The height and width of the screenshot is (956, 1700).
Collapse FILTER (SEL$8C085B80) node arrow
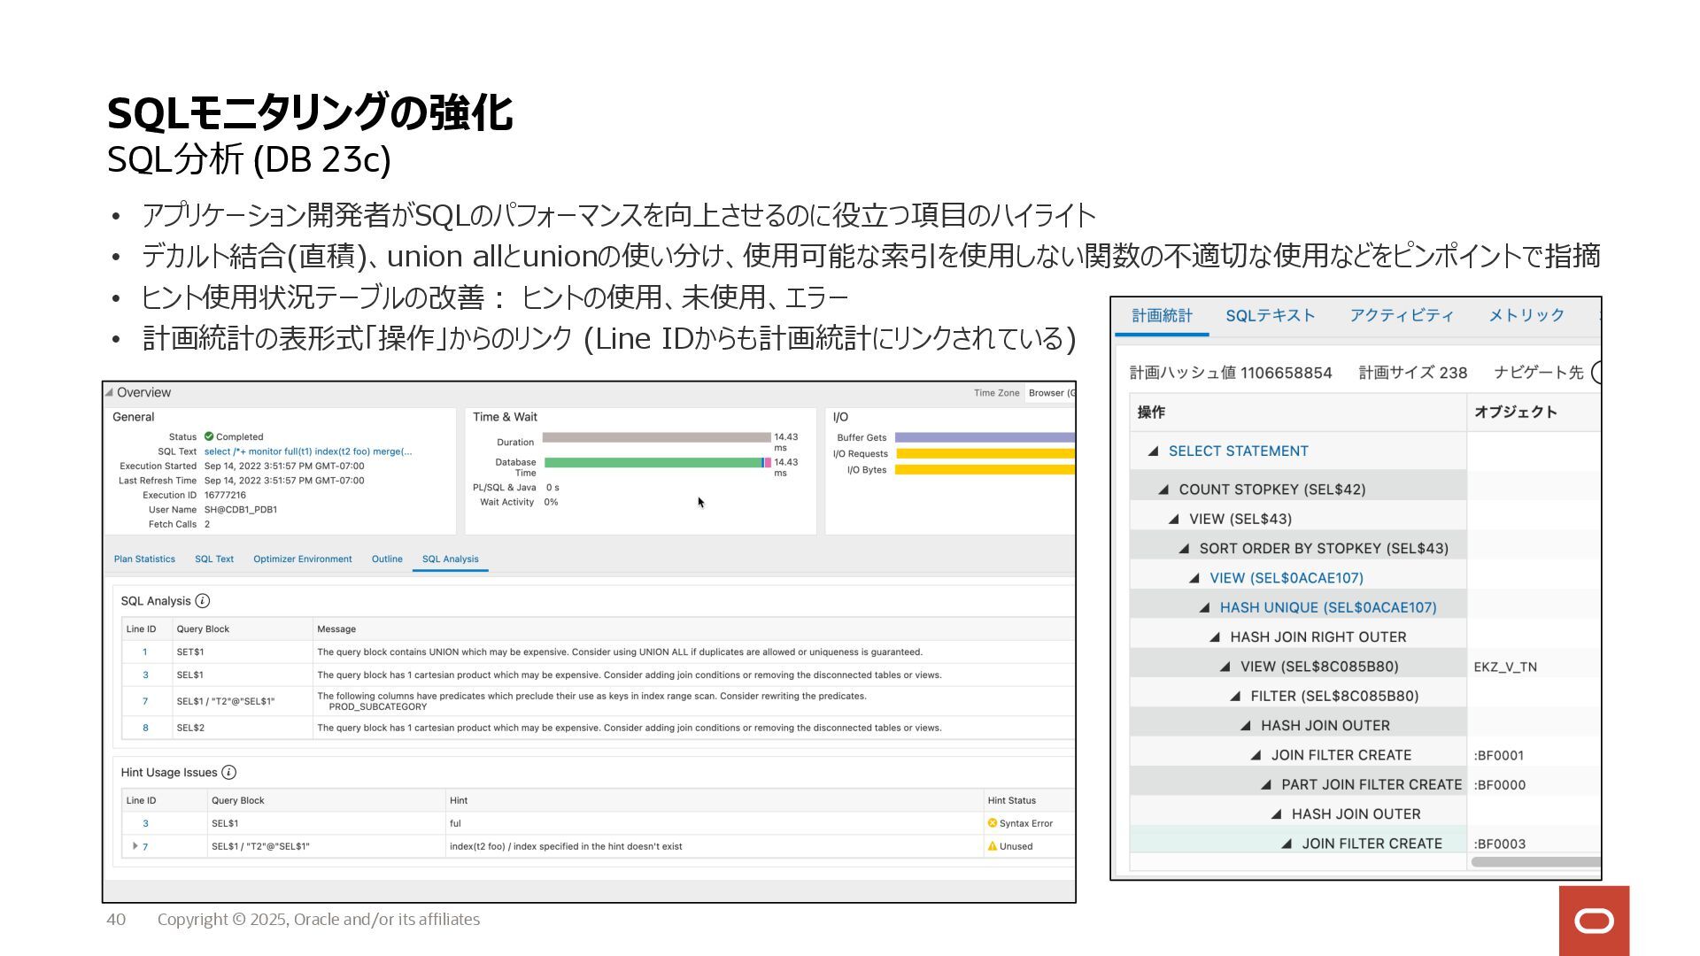coord(1235,696)
